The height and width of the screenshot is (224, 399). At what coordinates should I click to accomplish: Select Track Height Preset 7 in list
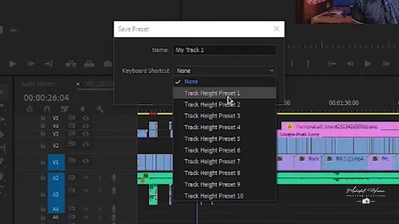tap(224, 162)
